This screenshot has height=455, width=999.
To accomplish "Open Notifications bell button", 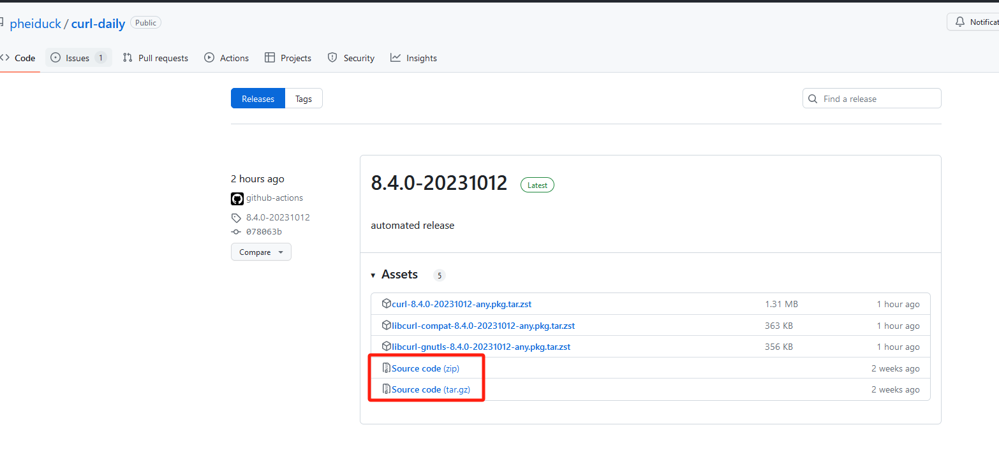I will pos(973,22).
